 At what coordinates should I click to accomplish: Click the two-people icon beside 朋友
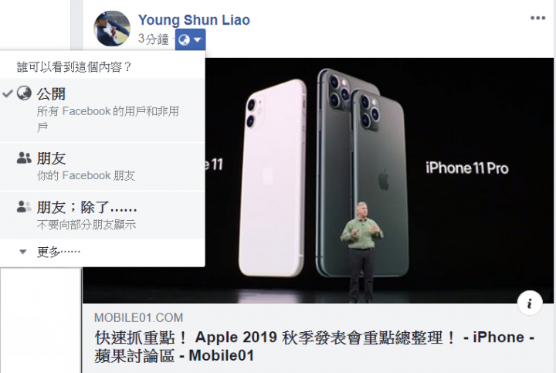(x=24, y=158)
